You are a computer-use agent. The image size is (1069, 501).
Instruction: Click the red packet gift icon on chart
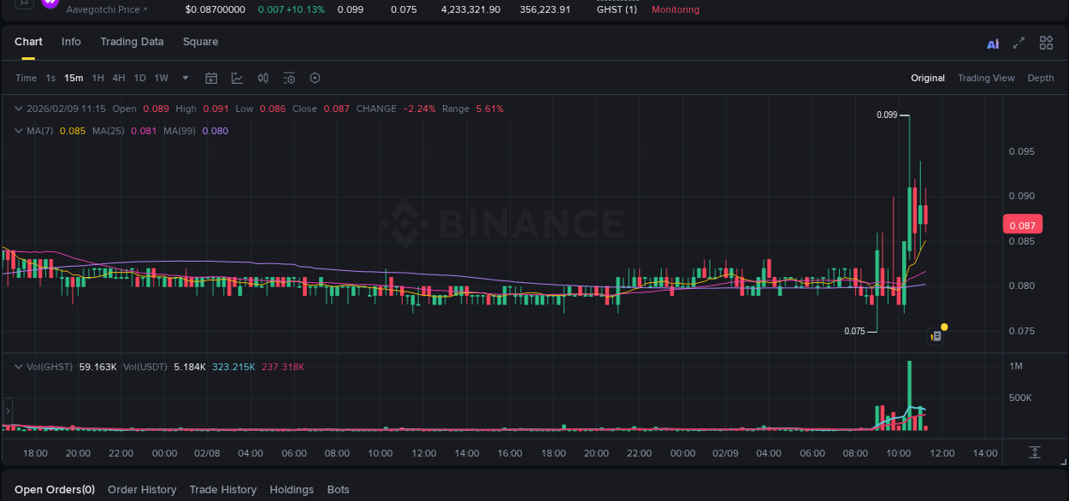click(936, 334)
